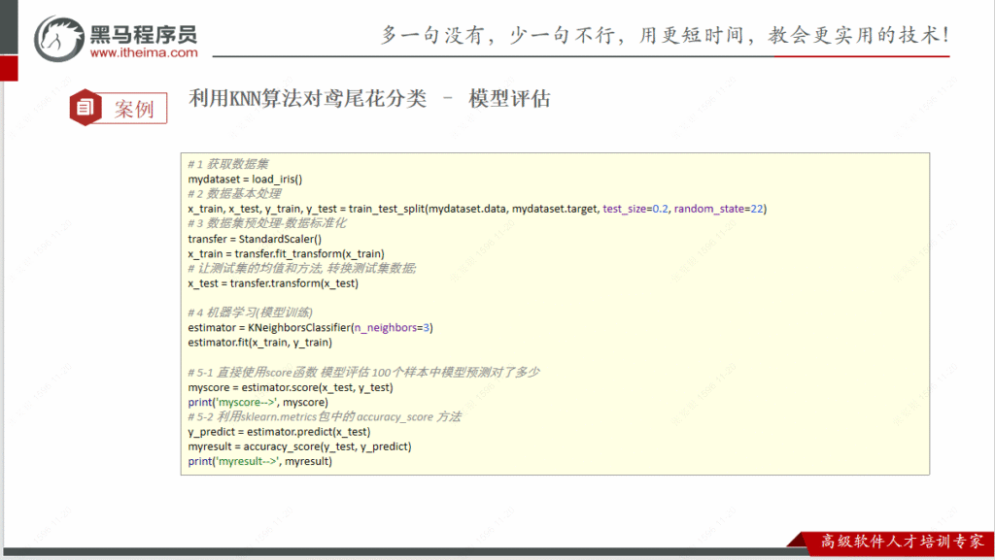995x560 pixels.
Task: Click the estimator.fit(x_train, y_train) line
Action: [259, 343]
